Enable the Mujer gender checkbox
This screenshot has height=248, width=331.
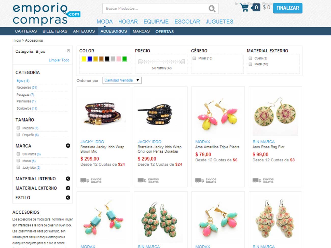(x=194, y=58)
